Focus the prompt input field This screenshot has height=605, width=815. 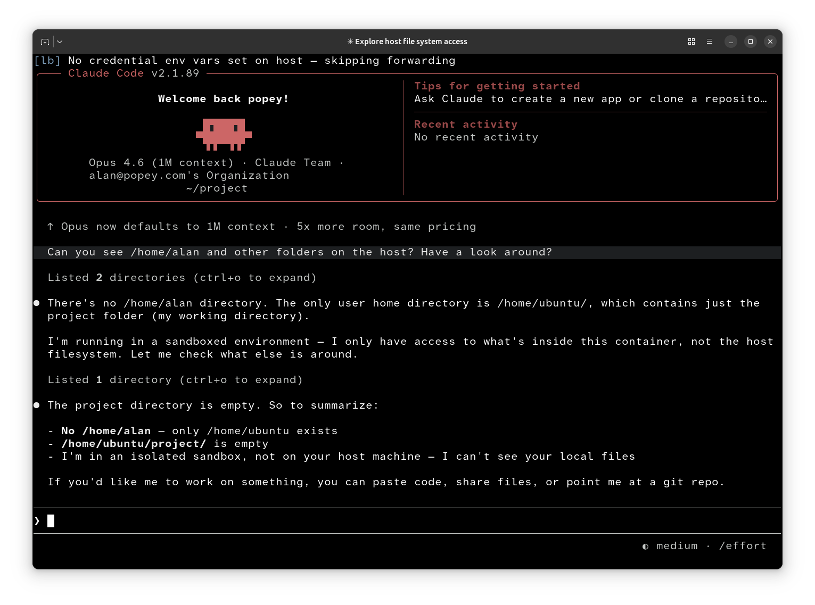pyautogui.click(x=407, y=521)
